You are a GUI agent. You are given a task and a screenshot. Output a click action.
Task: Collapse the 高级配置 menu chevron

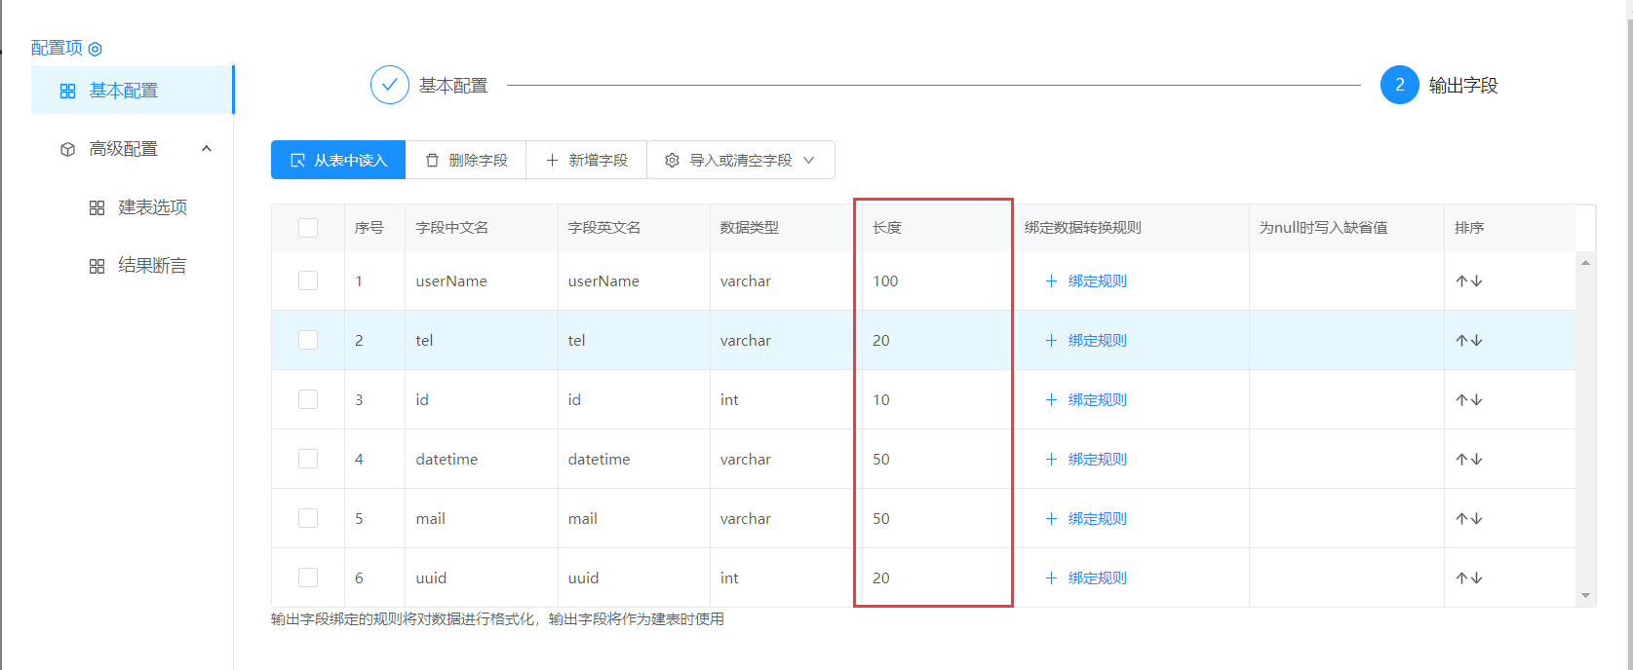207,149
